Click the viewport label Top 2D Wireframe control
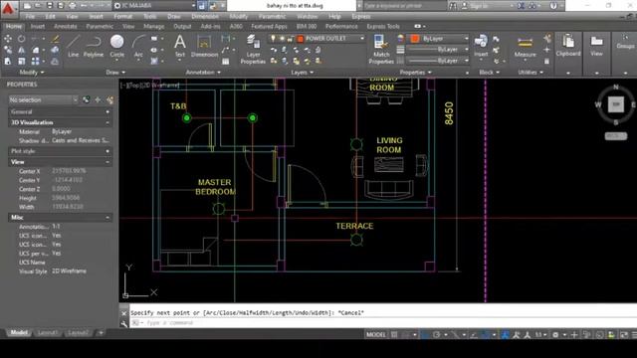 [x=149, y=86]
